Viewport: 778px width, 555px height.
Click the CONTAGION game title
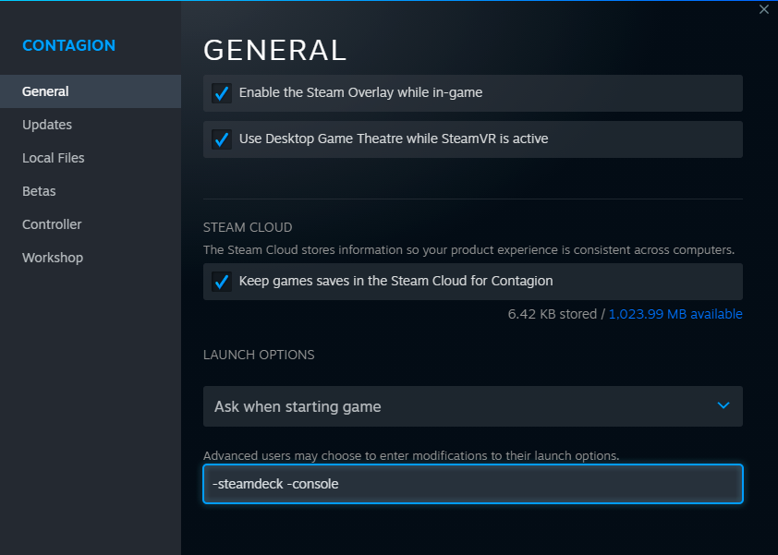[x=68, y=45]
